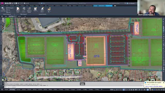This screenshot has height=93, width=165.
Task: Open the Modify ribbon tab
Action: [17, 6]
